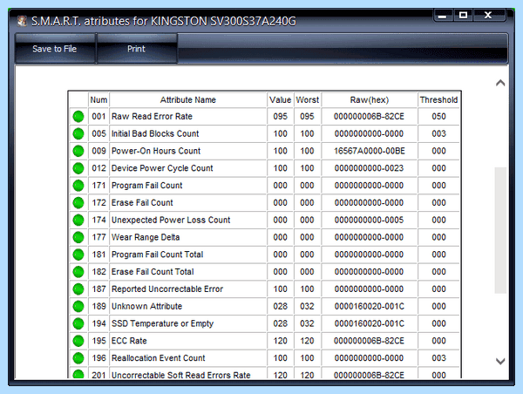Image resolution: width=523 pixels, height=394 pixels.
Task: Close the S.M.A.R.T. attributes window
Action: tap(488, 16)
